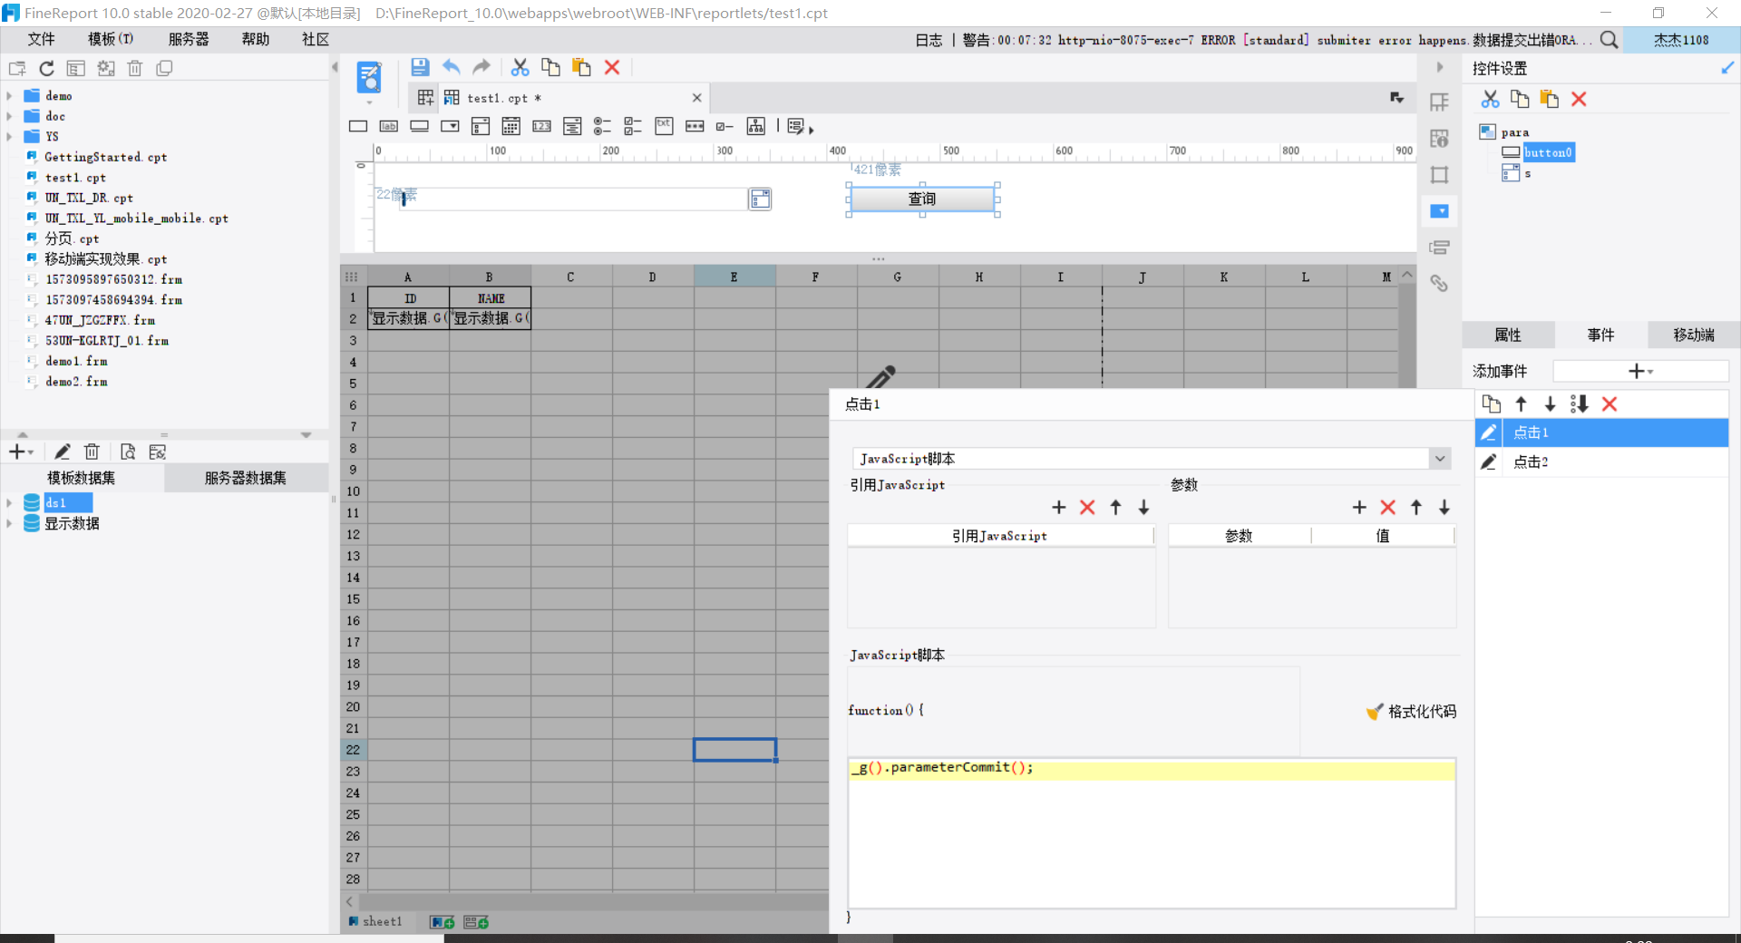Add a parameter with plus button
This screenshot has width=1741, height=943.
[1359, 508]
